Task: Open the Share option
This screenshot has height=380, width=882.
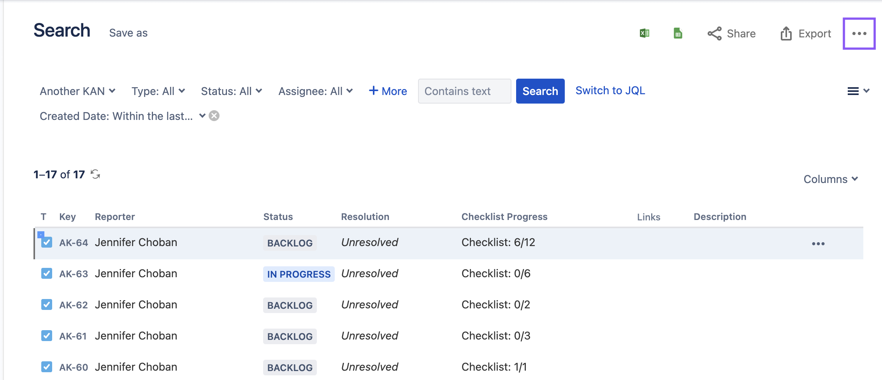Action: point(731,33)
